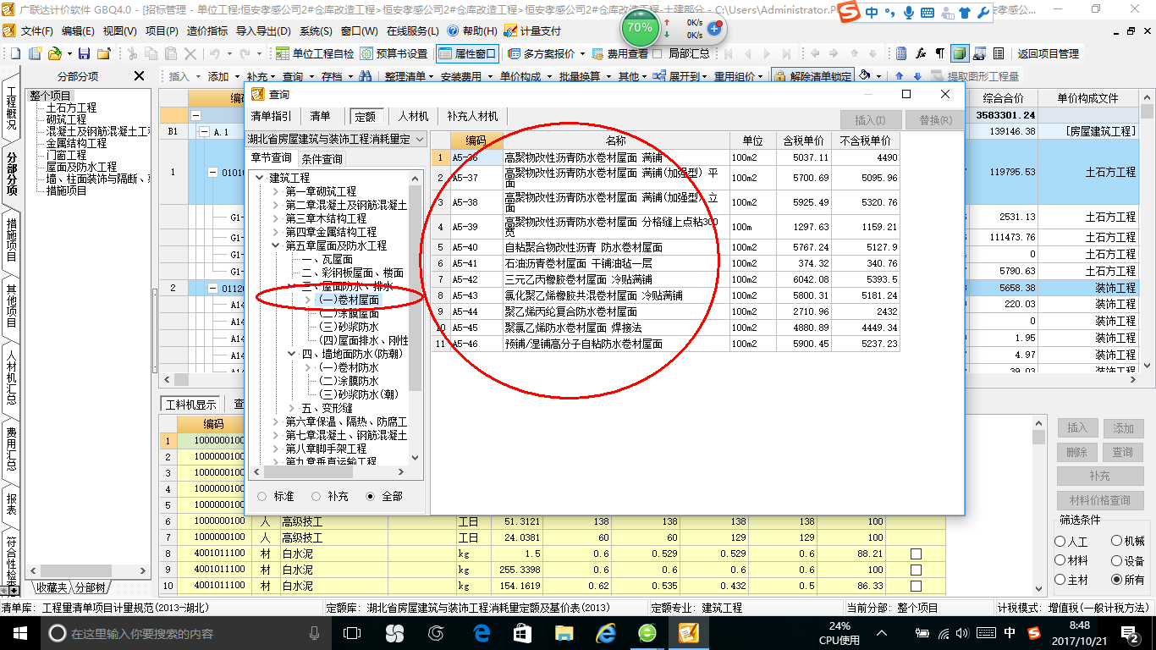This screenshot has height=650, width=1156.
Task: Open 预算书设置 settings
Action: tap(394, 53)
